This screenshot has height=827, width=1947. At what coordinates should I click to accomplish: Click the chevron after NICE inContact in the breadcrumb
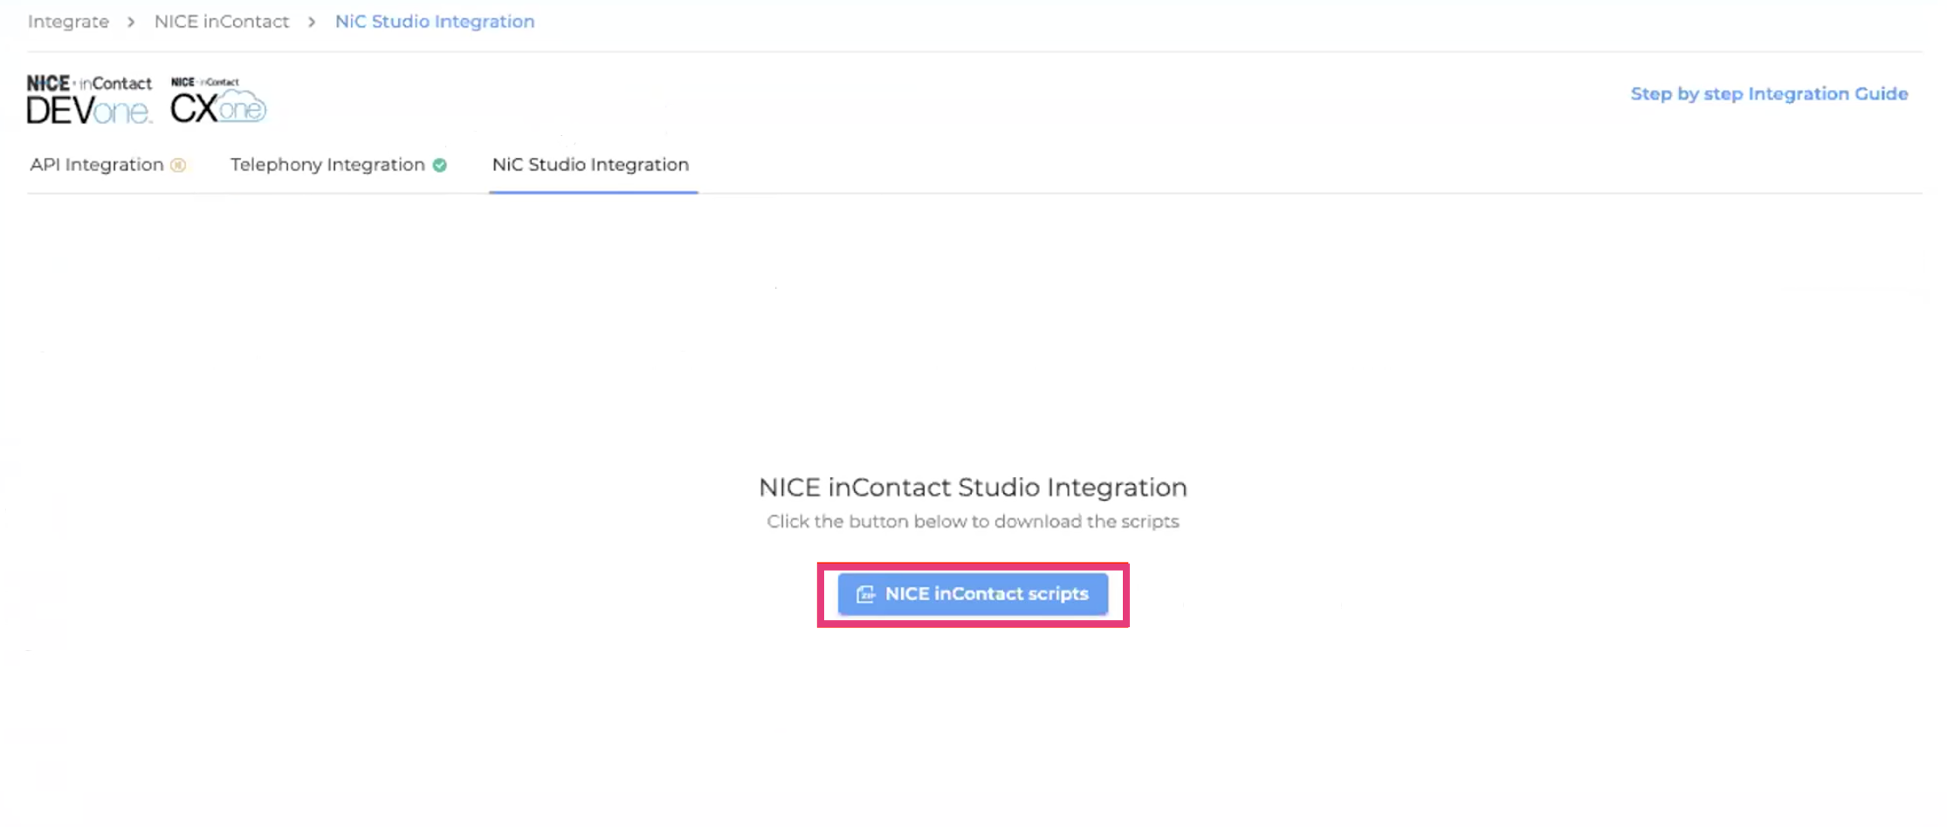coord(312,22)
